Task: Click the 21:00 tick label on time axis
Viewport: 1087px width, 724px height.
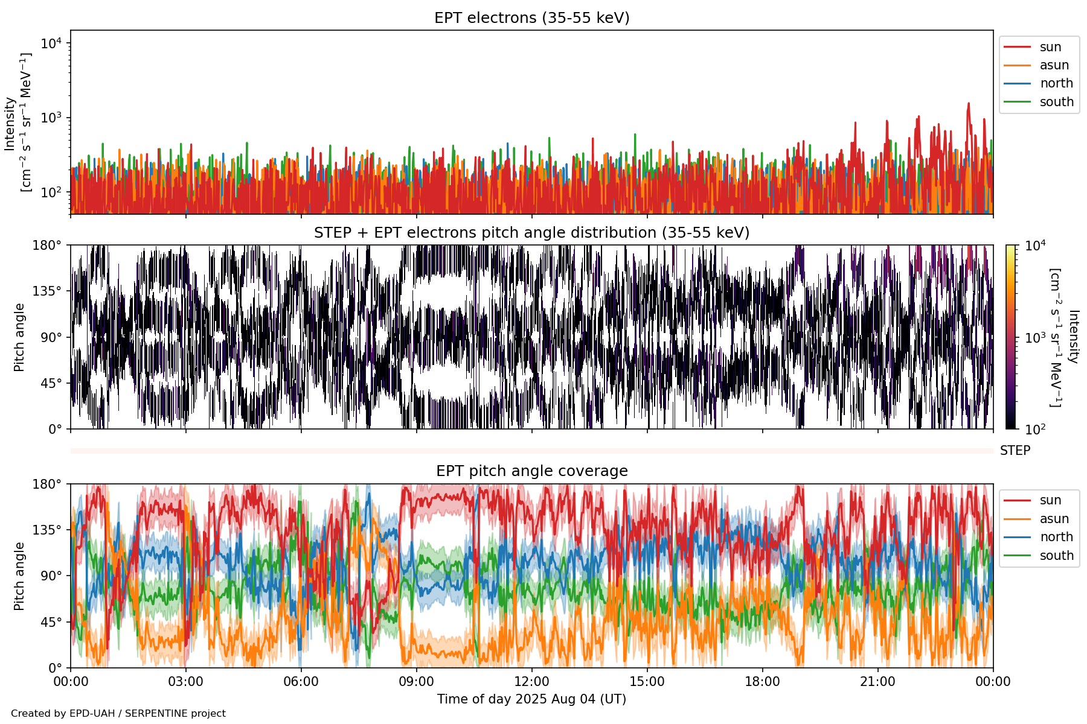Action: coord(877,682)
